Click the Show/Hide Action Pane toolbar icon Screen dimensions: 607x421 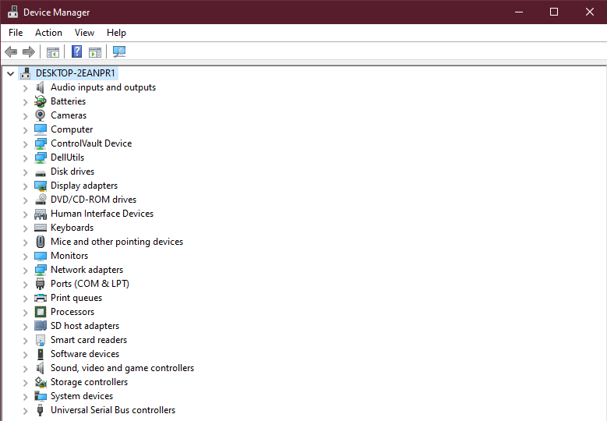95,52
